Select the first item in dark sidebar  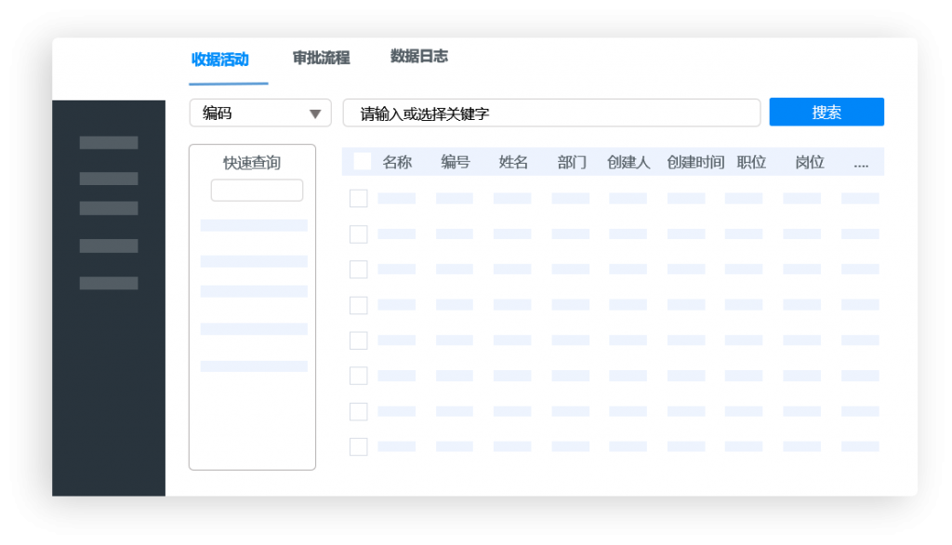[x=109, y=142]
